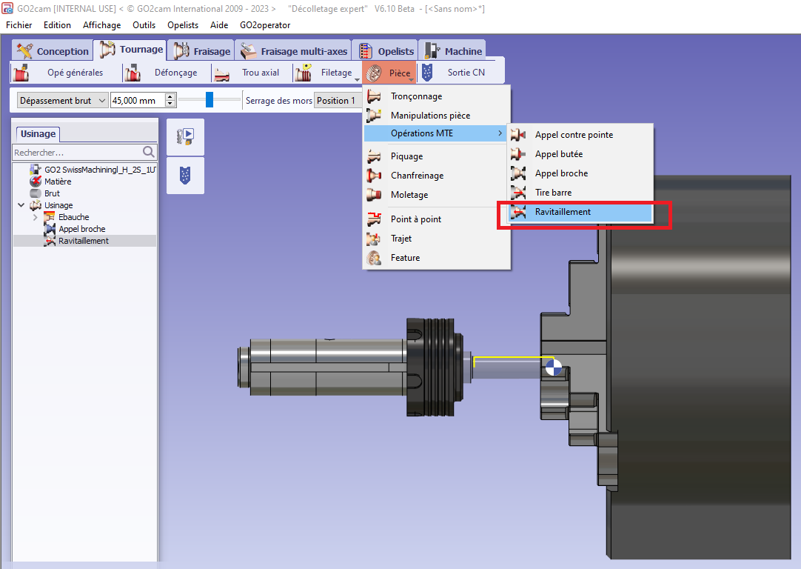Click the Position 1 button
The height and width of the screenshot is (569, 801).
tap(337, 100)
